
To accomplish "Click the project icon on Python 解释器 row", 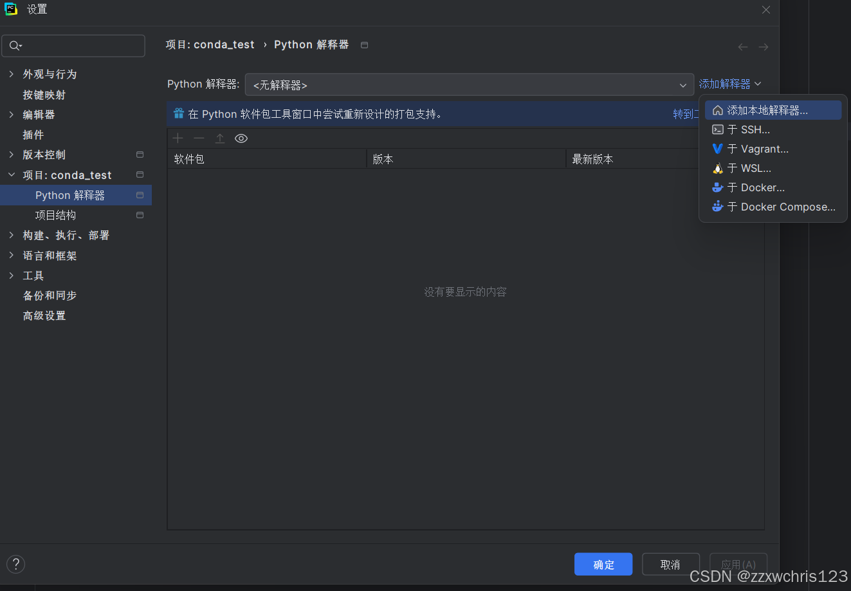I will pyautogui.click(x=140, y=195).
